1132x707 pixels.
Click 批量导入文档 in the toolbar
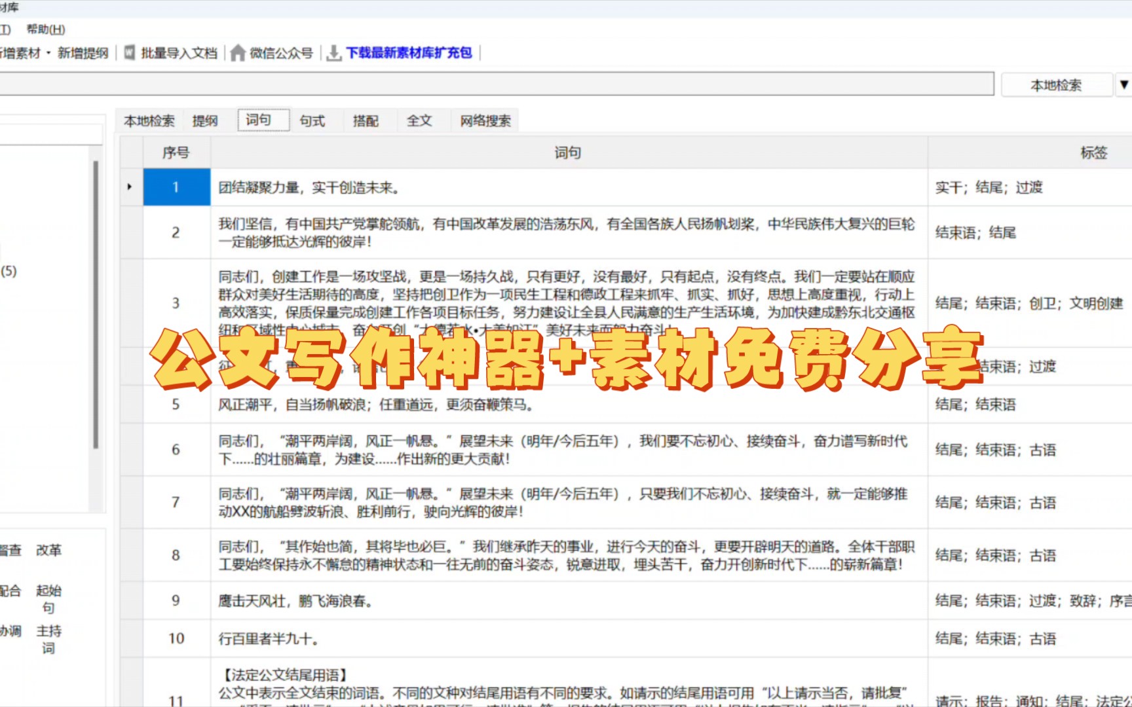(x=179, y=53)
